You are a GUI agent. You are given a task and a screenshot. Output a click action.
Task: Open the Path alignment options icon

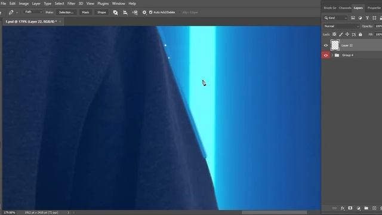125,13
